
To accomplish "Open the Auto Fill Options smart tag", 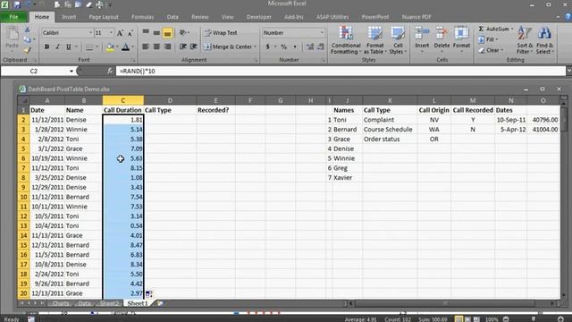I will point(149,293).
